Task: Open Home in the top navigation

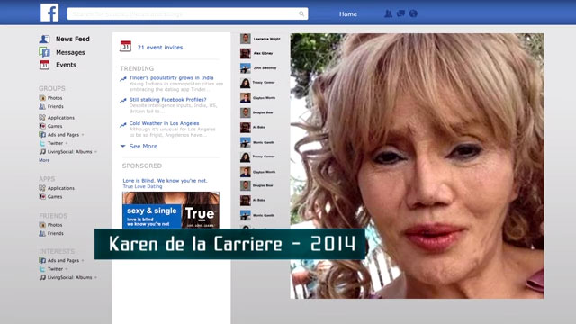Action: coord(348,14)
